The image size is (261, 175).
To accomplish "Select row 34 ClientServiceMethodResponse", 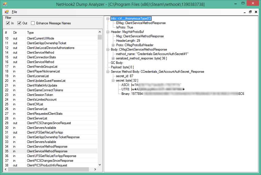I will coord(50,146).
